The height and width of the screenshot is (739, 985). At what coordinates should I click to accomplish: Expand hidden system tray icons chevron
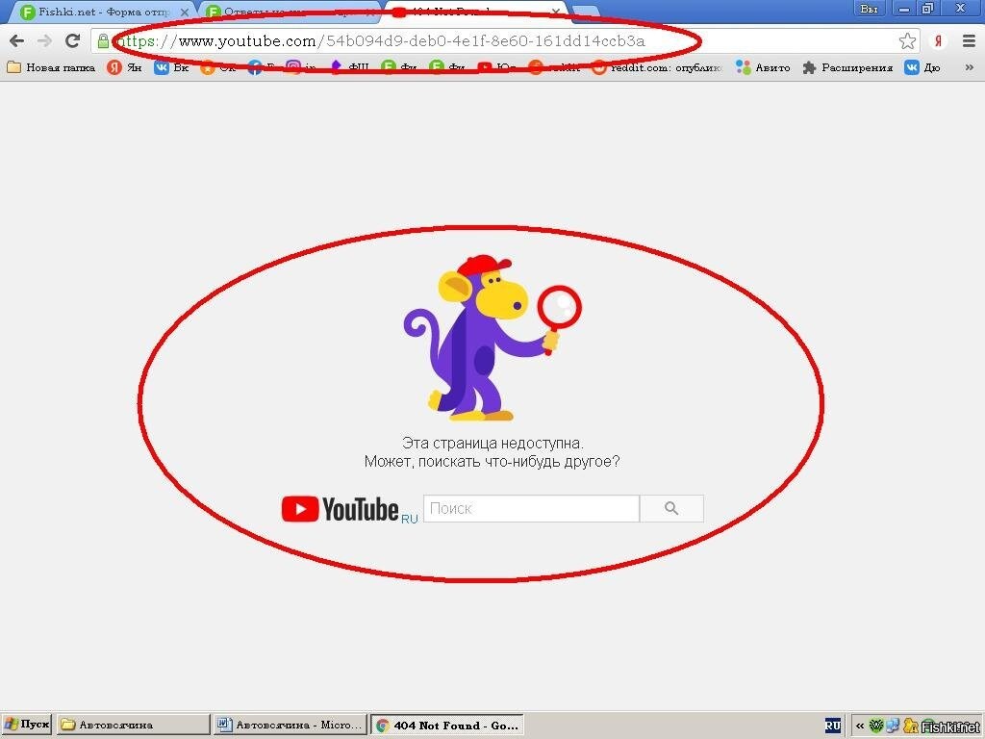[x=860, y=726]
